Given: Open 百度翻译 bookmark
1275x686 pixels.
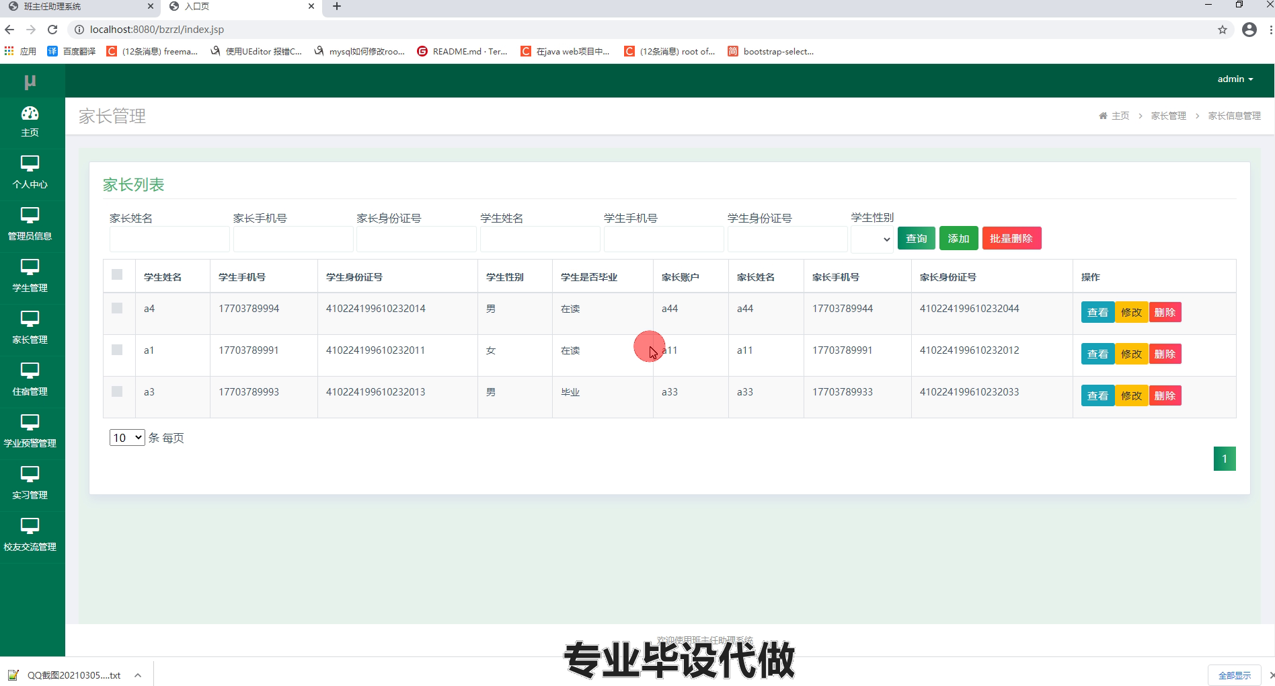Looking at the screenshot, I should (x=71, y=51).
